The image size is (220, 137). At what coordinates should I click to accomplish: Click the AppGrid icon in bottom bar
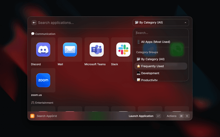[x=32, y=116]
